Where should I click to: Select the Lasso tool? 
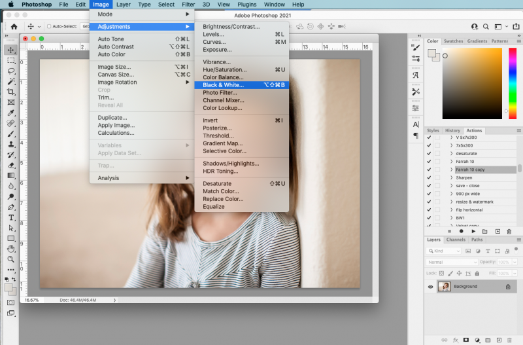tap(11, 71)
